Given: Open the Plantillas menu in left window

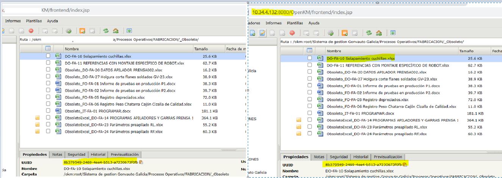Looking at the screenshot, I should [x=34, y=21].
